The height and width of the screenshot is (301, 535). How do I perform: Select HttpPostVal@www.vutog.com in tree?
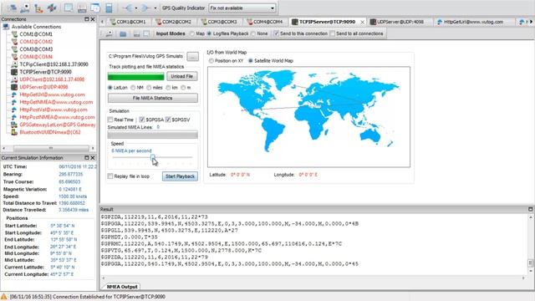[53, 110]
